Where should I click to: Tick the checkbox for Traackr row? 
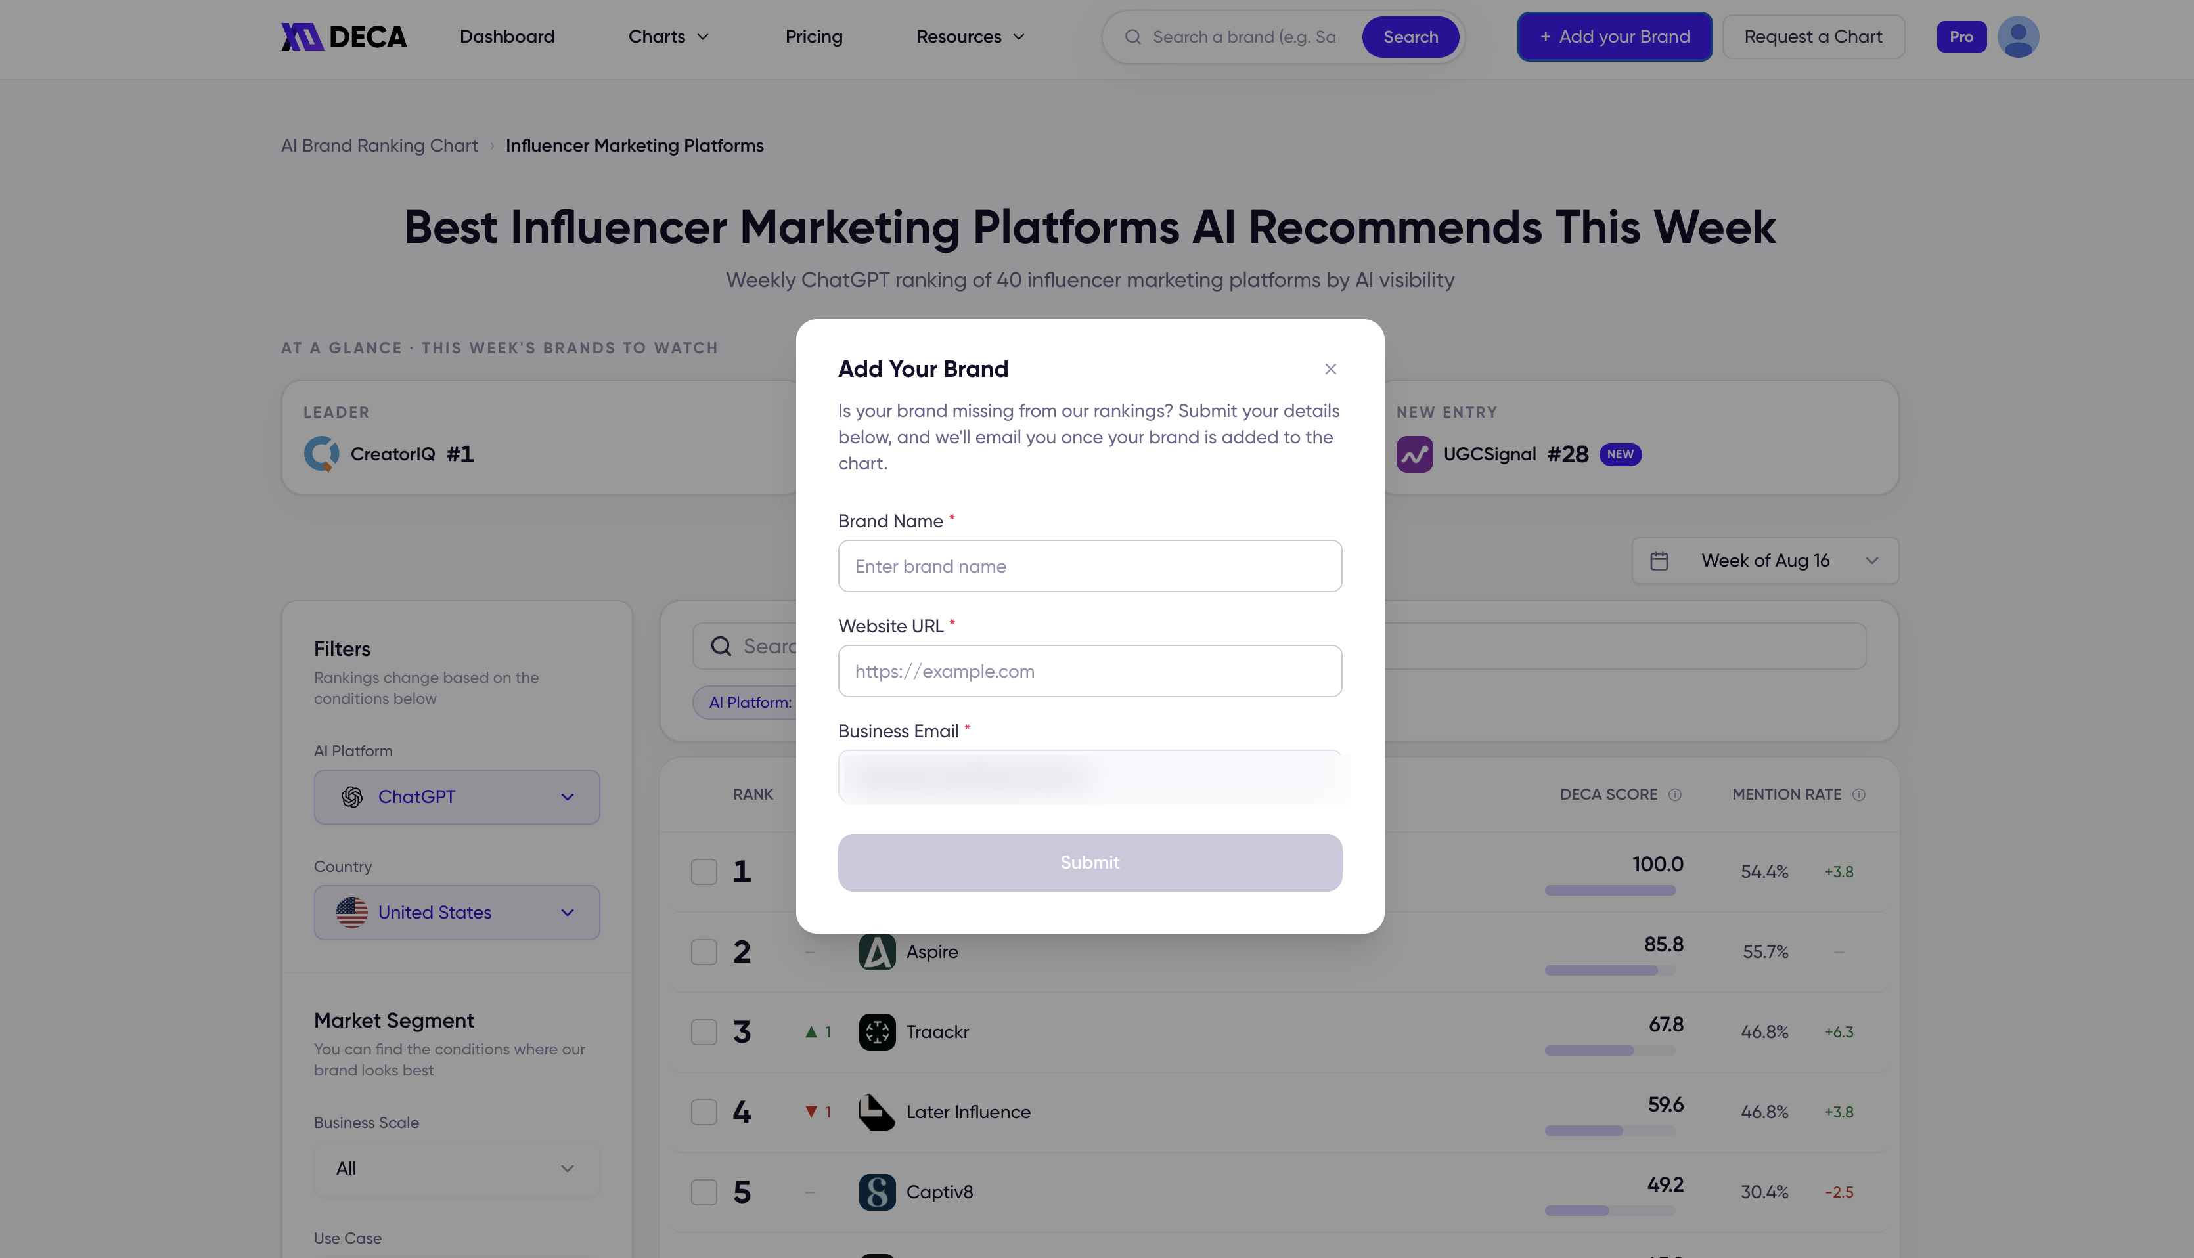(704, 1031)
